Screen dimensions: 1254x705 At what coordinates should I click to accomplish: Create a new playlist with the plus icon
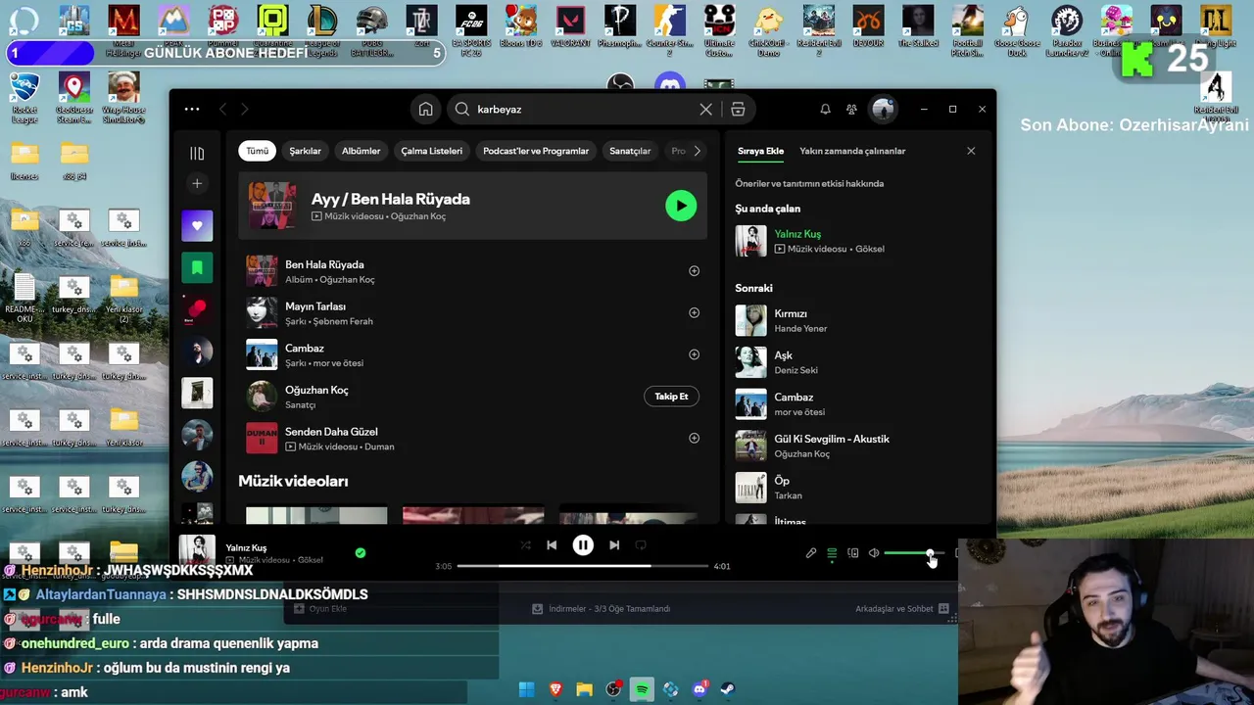(x=197, y=183)
